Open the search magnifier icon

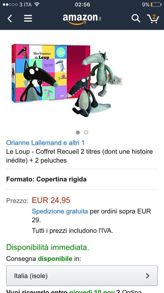(x=136, y=19)
